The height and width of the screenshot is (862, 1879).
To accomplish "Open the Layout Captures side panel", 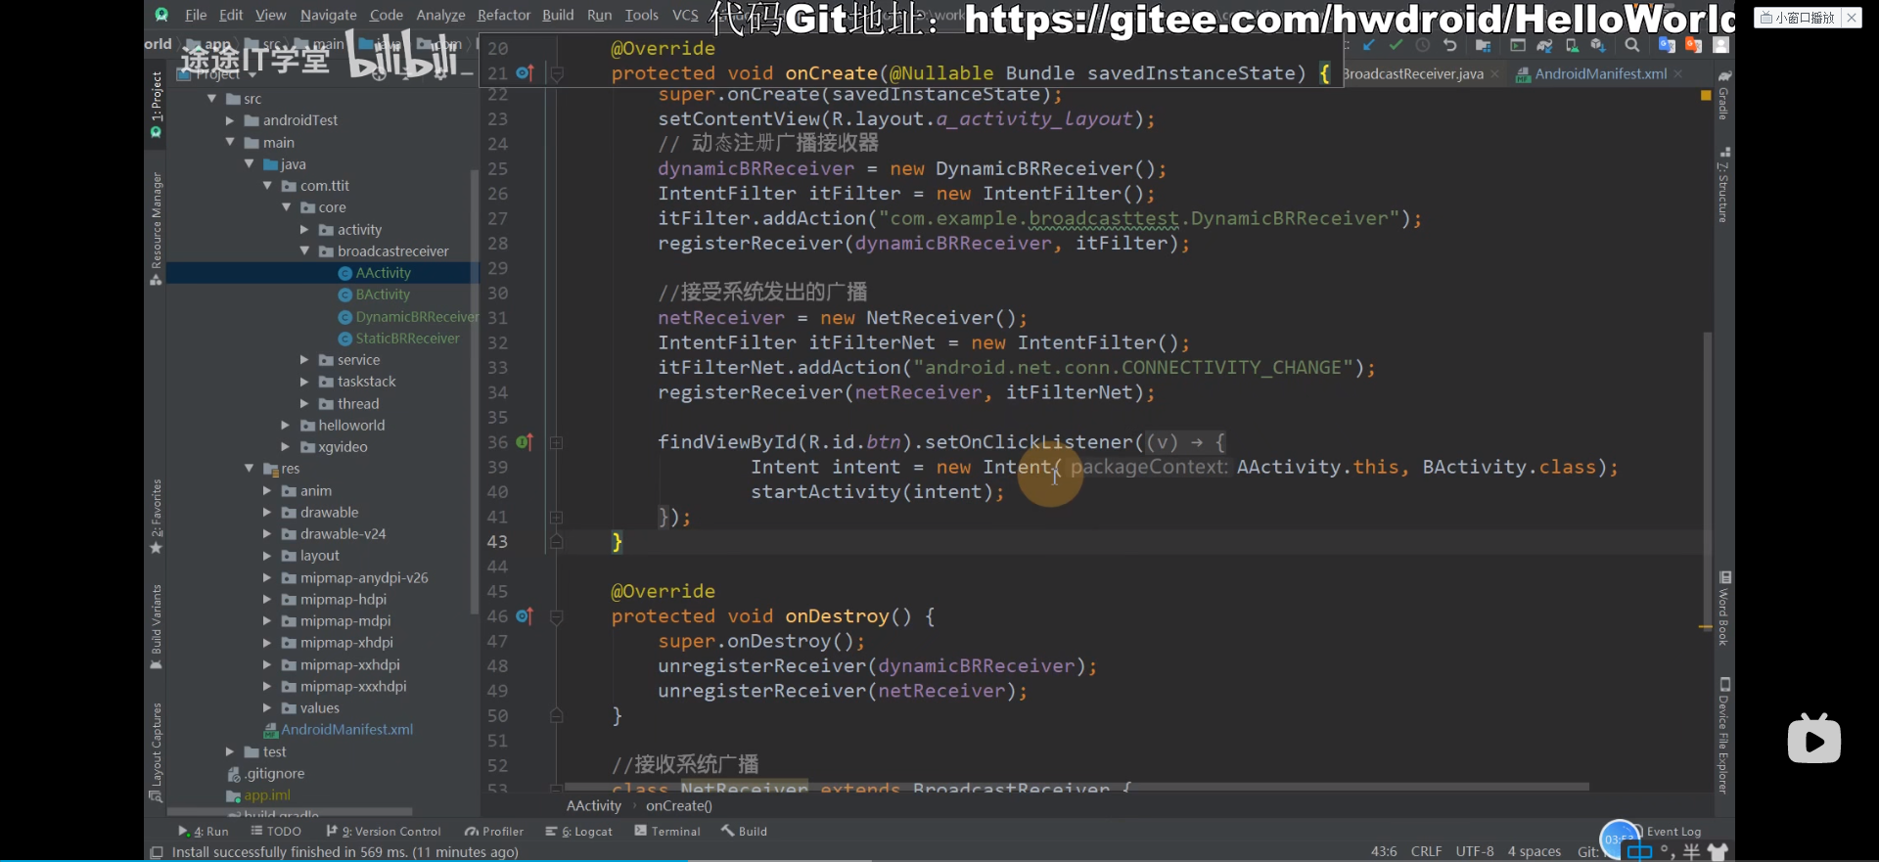I will pyautogui.click(x=156, y=751).
